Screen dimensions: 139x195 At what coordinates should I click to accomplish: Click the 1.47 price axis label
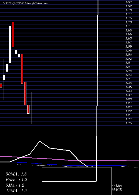point(128,67)
